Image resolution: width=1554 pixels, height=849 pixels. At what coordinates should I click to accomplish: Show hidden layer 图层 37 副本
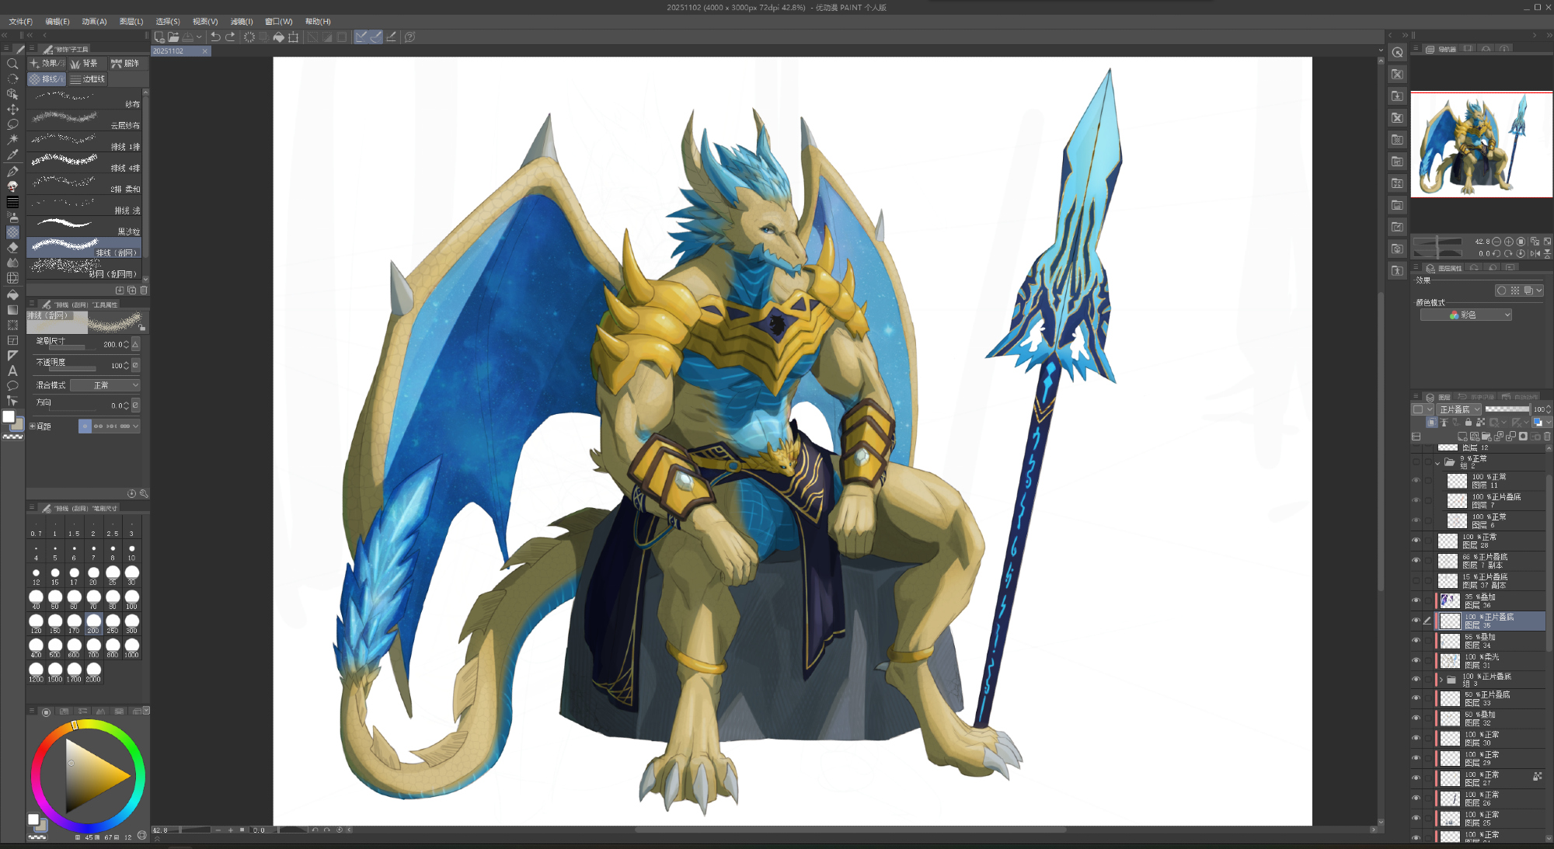[x=1416, y=580]
